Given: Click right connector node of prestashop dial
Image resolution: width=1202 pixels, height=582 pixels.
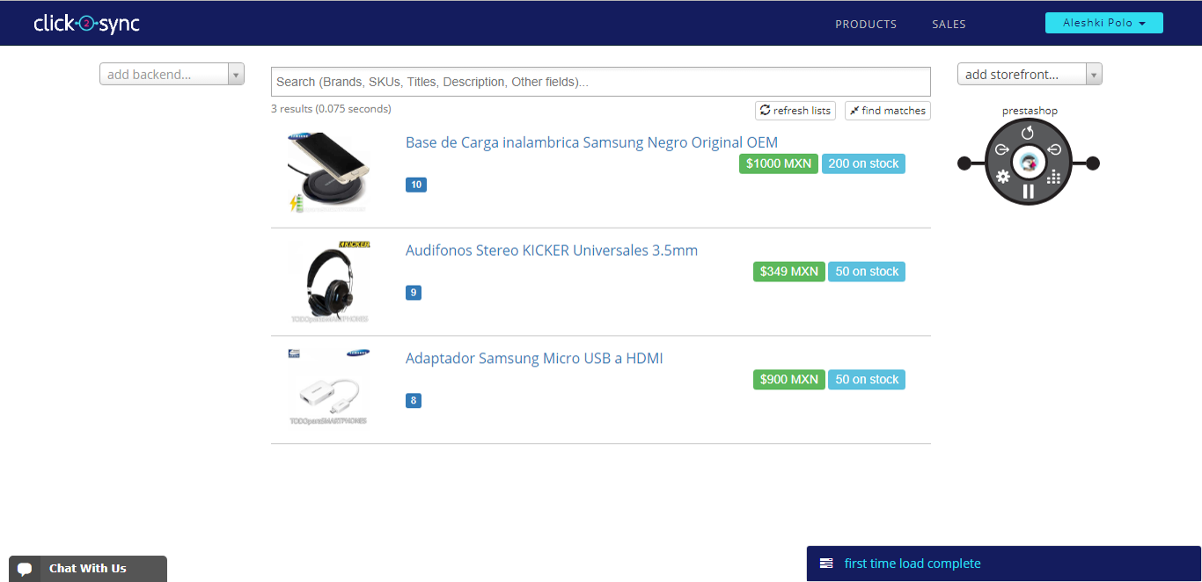Looking at the screenshot, I should coord(1093,163).
